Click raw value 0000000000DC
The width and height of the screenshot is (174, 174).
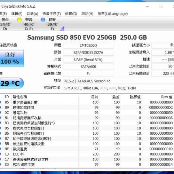click(x=161, y=108)
